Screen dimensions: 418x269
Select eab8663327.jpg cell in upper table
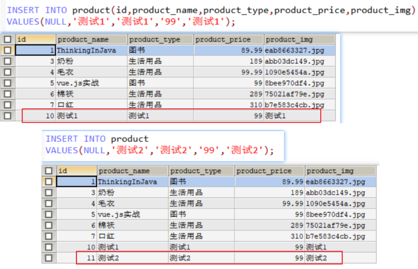pyautogui.click(x=300, y=50)
